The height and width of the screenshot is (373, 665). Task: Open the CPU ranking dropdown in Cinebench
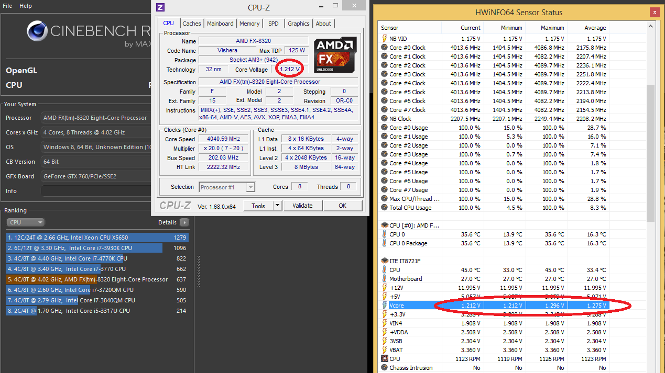click(x=26, y=222)
